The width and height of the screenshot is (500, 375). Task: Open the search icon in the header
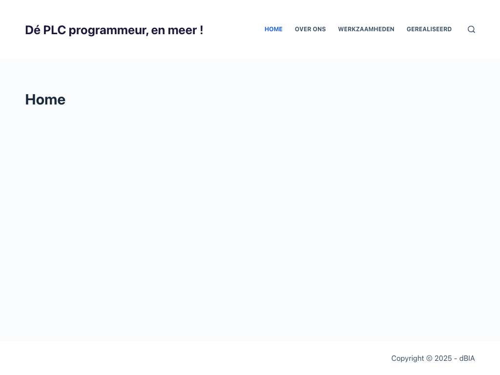[471, 29]
